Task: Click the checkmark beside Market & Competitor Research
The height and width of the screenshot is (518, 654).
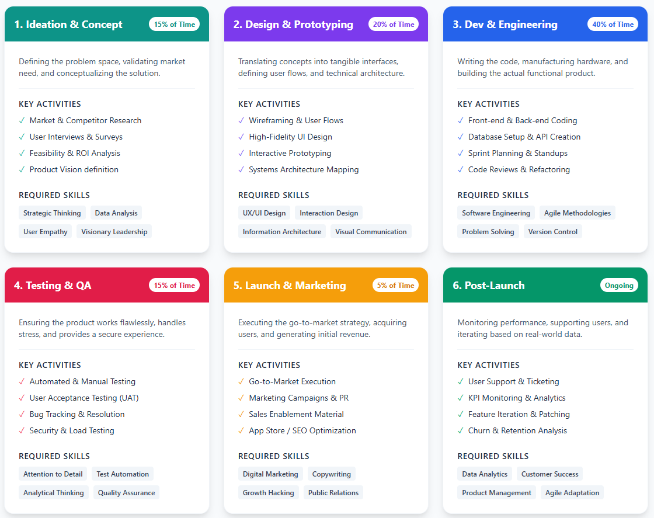Action: pos(22,120)
